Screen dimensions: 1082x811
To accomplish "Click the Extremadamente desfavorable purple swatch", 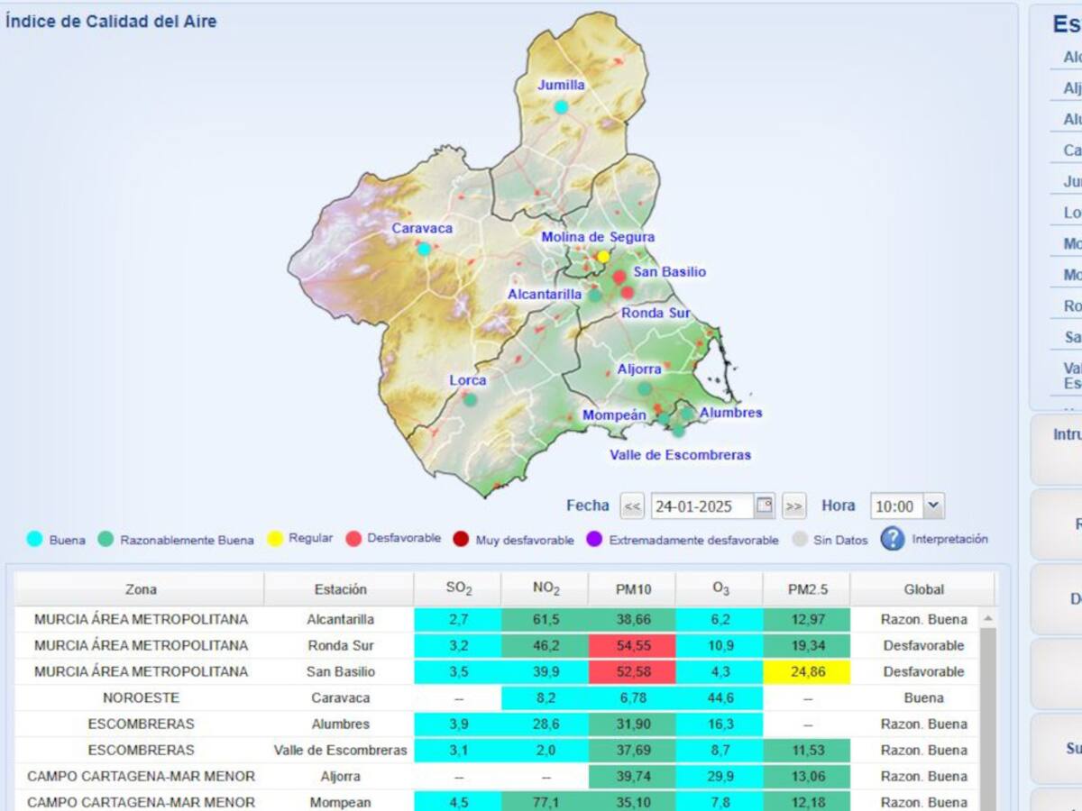I will (594, 540).
